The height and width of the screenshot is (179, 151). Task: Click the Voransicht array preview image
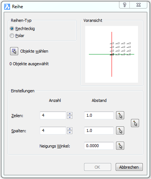pyautogui.click(x=112, y=54)
